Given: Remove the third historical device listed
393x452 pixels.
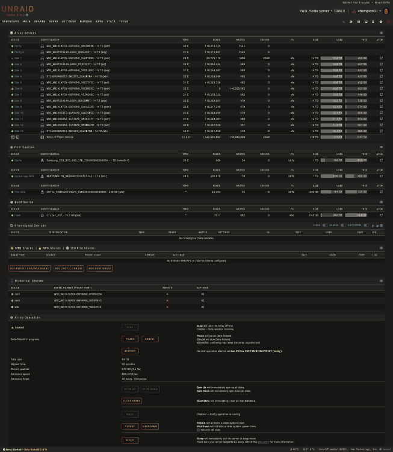Looking at the screenshot, I should coord(167,307).
